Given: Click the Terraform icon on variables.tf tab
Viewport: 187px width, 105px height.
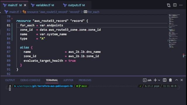Looking at the screenshot, I should tap(33, 5).
